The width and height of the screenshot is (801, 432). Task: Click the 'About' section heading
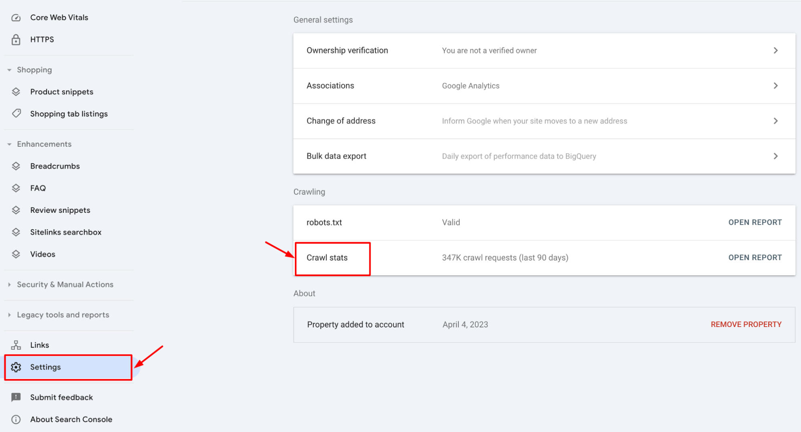click(x=304, y=293)
